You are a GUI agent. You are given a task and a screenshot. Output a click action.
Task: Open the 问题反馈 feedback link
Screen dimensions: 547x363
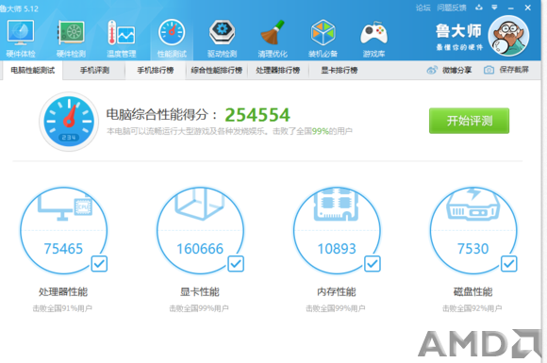[452, 8]
